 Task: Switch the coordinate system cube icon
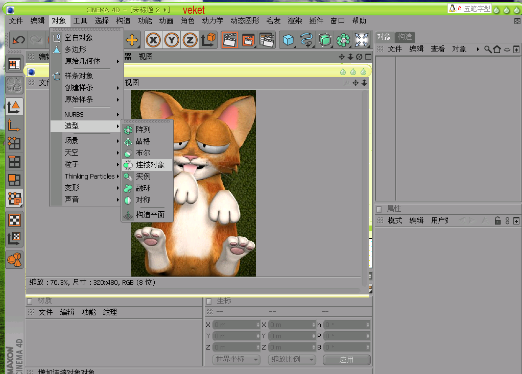pyautogui.click(x=208, y=40)
